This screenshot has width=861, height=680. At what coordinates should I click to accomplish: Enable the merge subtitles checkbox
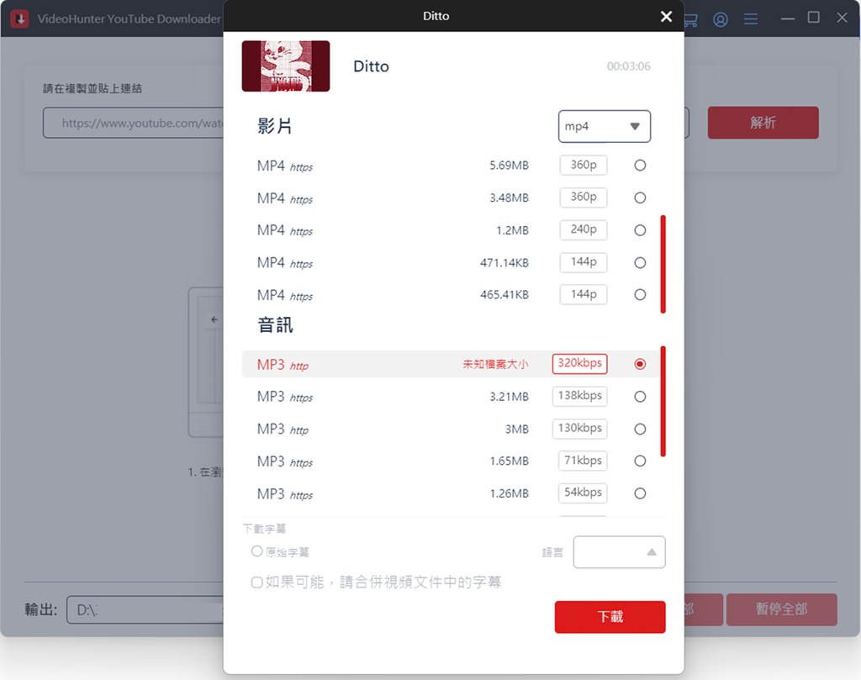257,582
